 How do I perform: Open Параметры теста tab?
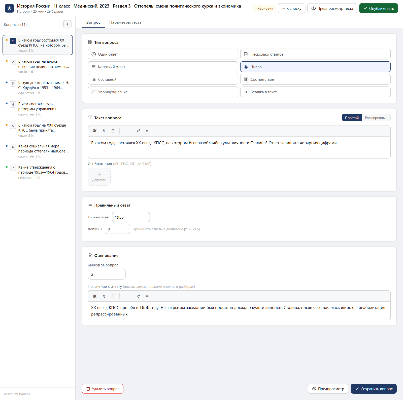point(125,22)
